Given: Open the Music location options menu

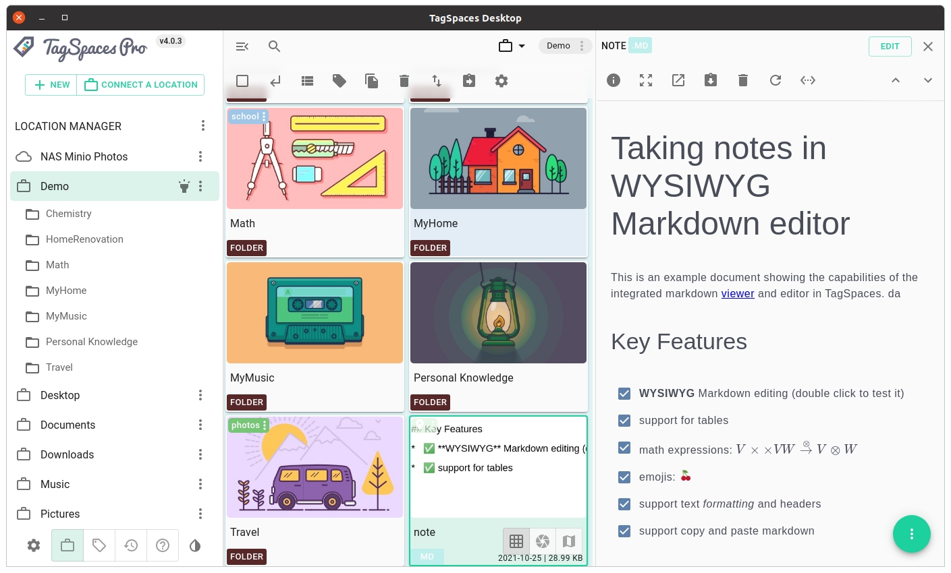Looking at the screenshot, I should click(200, 484).
